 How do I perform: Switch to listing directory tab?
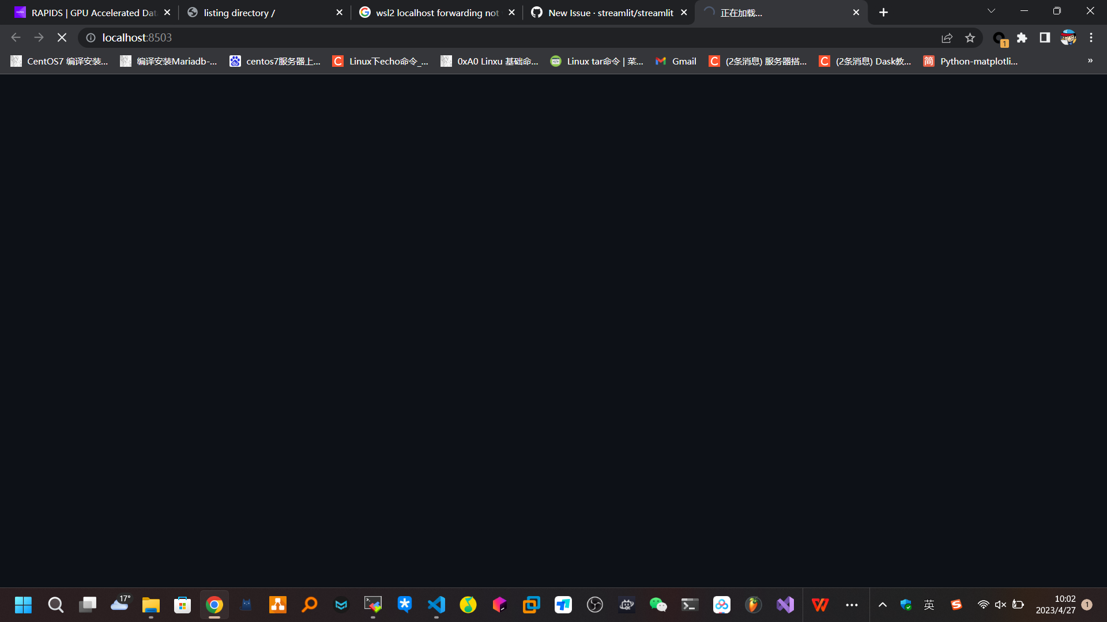click(x=265, y=13)
